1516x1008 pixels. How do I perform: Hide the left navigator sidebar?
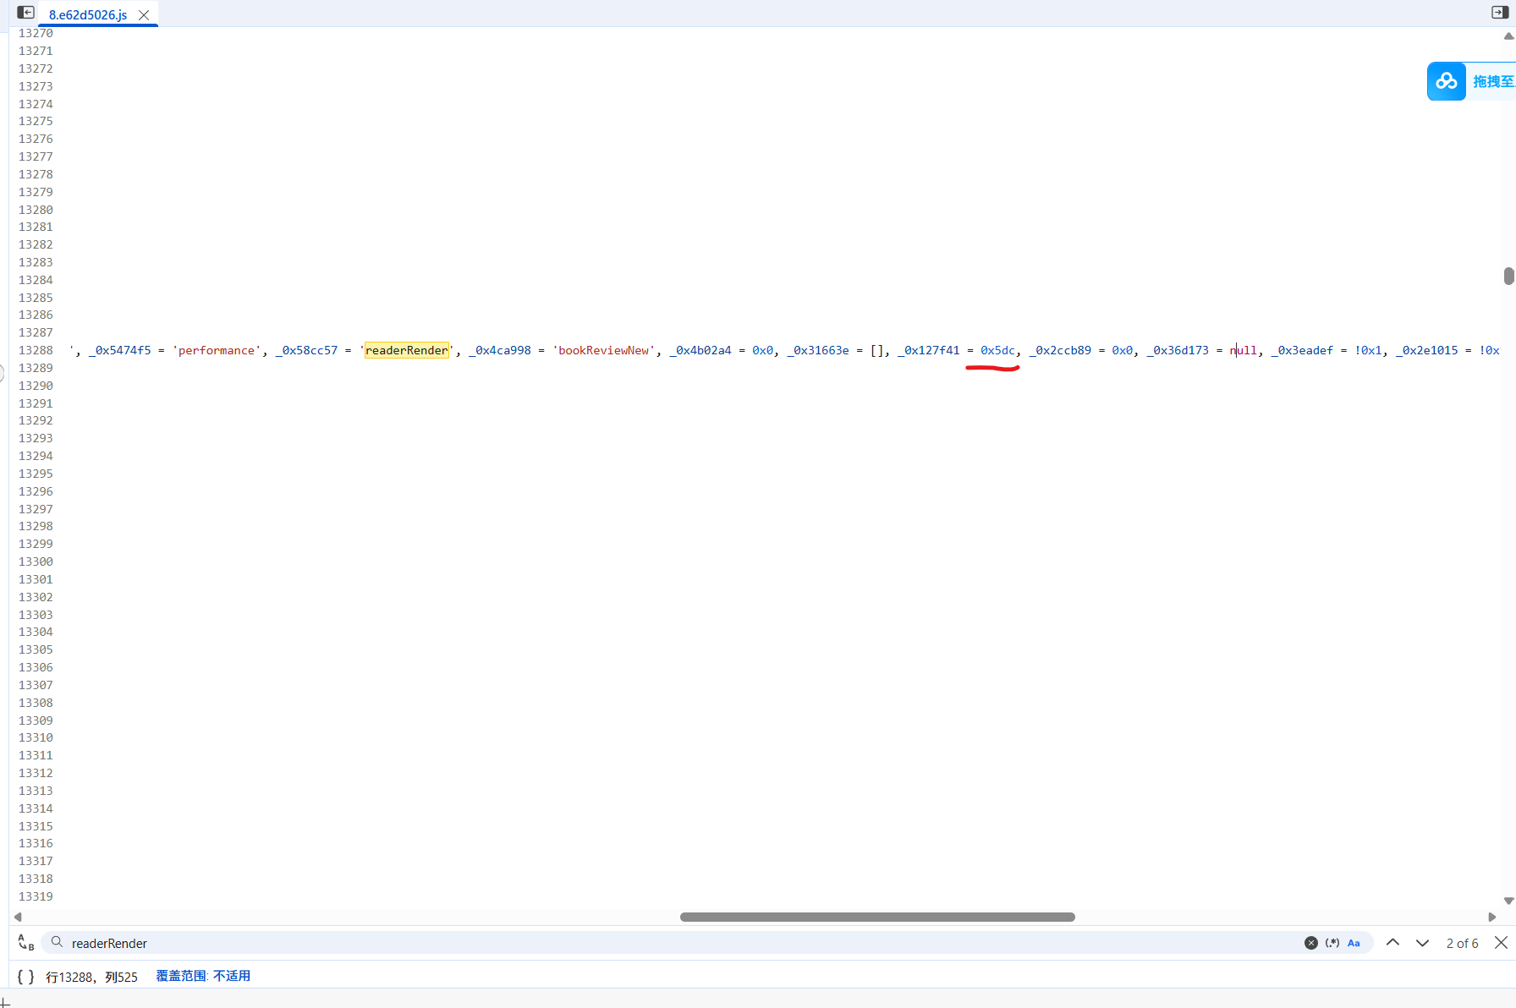tap(25, 13)
